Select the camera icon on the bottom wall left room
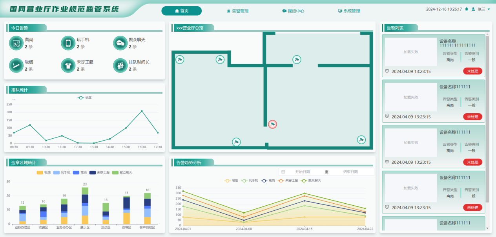The width and height of the screenshot is (496, 237). (236, 142)
